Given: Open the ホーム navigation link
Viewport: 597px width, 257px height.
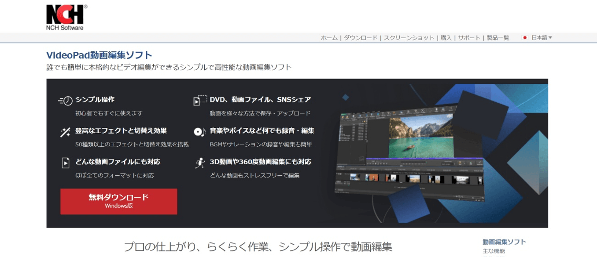Looking at the screenshot, I should pos(329,38).
